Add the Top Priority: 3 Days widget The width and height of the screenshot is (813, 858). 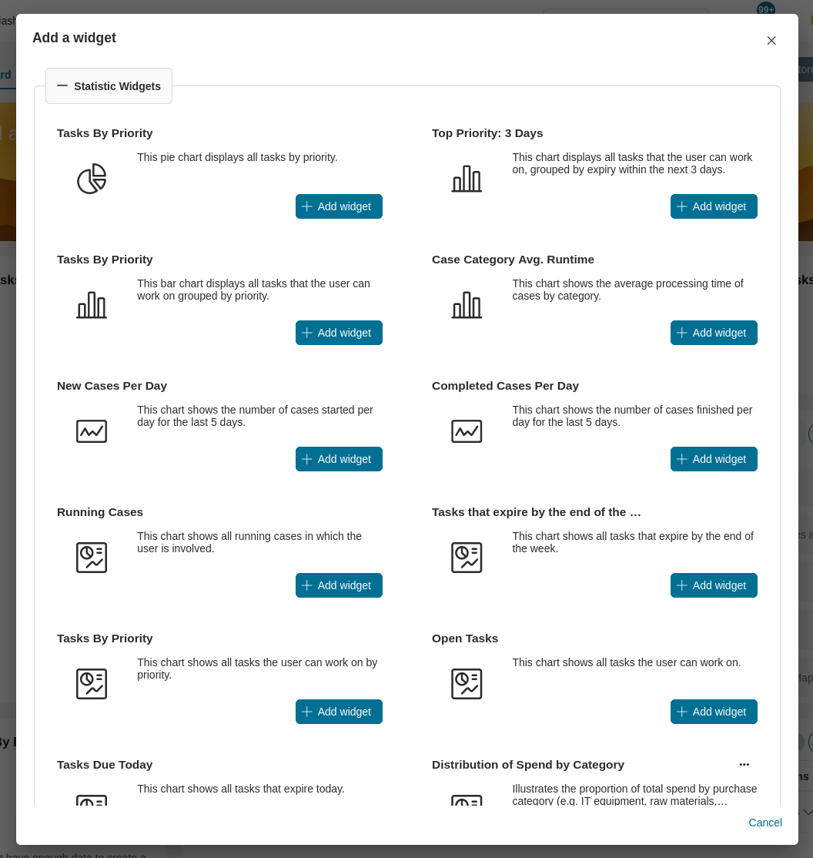pyautogui.click(x=714, y=206)
